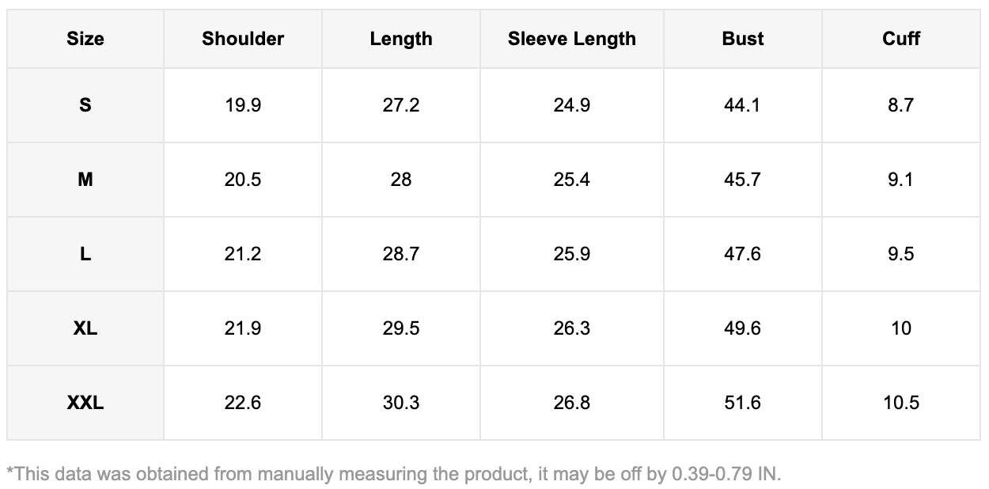Select the XXL size row label

pos(85,403)
